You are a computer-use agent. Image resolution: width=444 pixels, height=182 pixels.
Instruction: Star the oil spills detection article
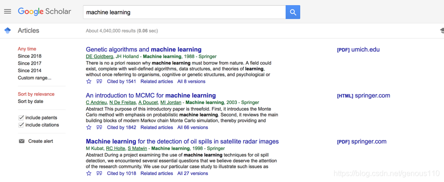pos(89,173)
